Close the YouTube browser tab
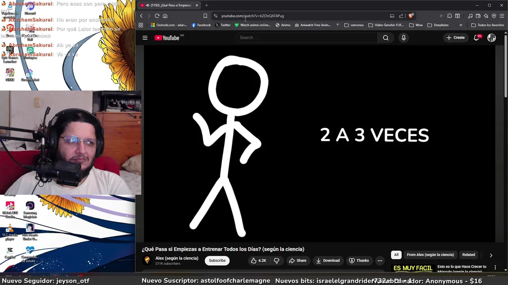Image resolution: width=508 pixels, height=285 pixels. pyautogui.click(x=196, y=5)
